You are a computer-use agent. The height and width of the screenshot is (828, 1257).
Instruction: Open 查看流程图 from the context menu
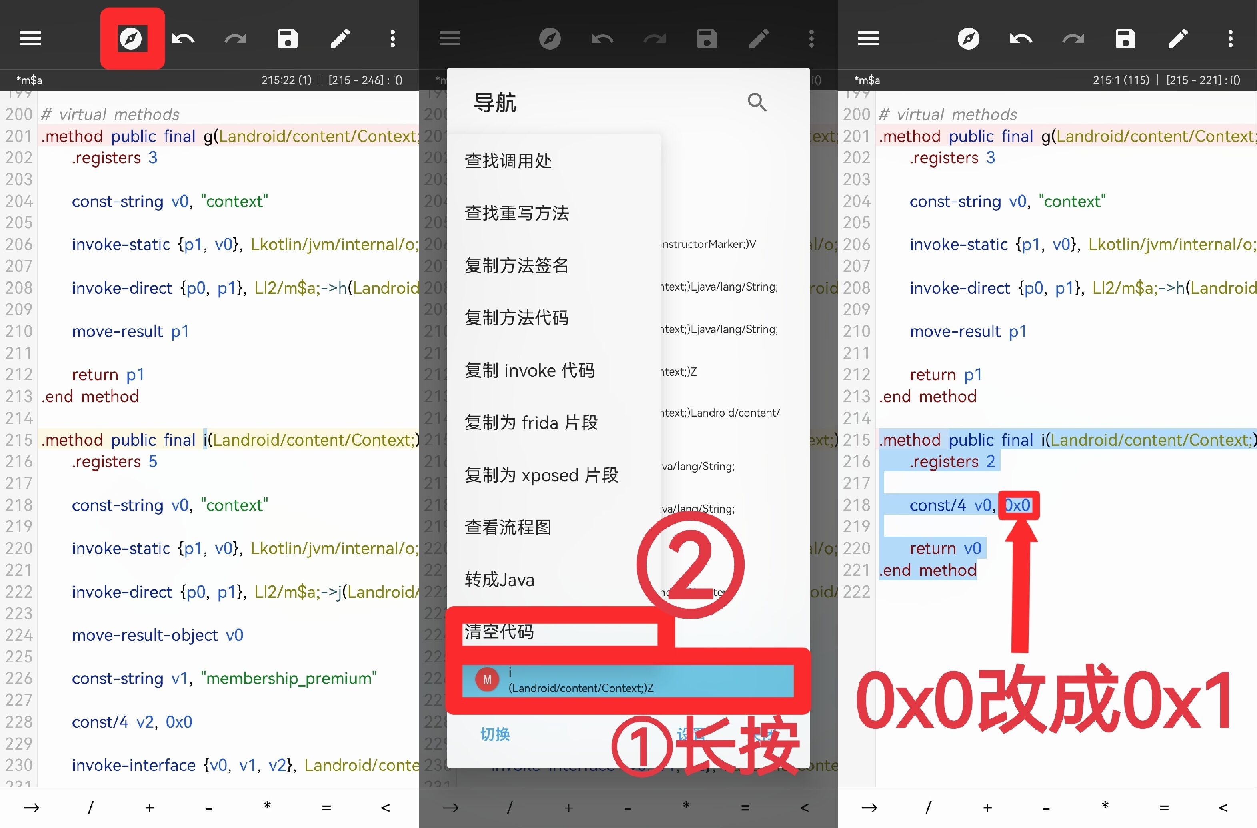tap(554, 527)
